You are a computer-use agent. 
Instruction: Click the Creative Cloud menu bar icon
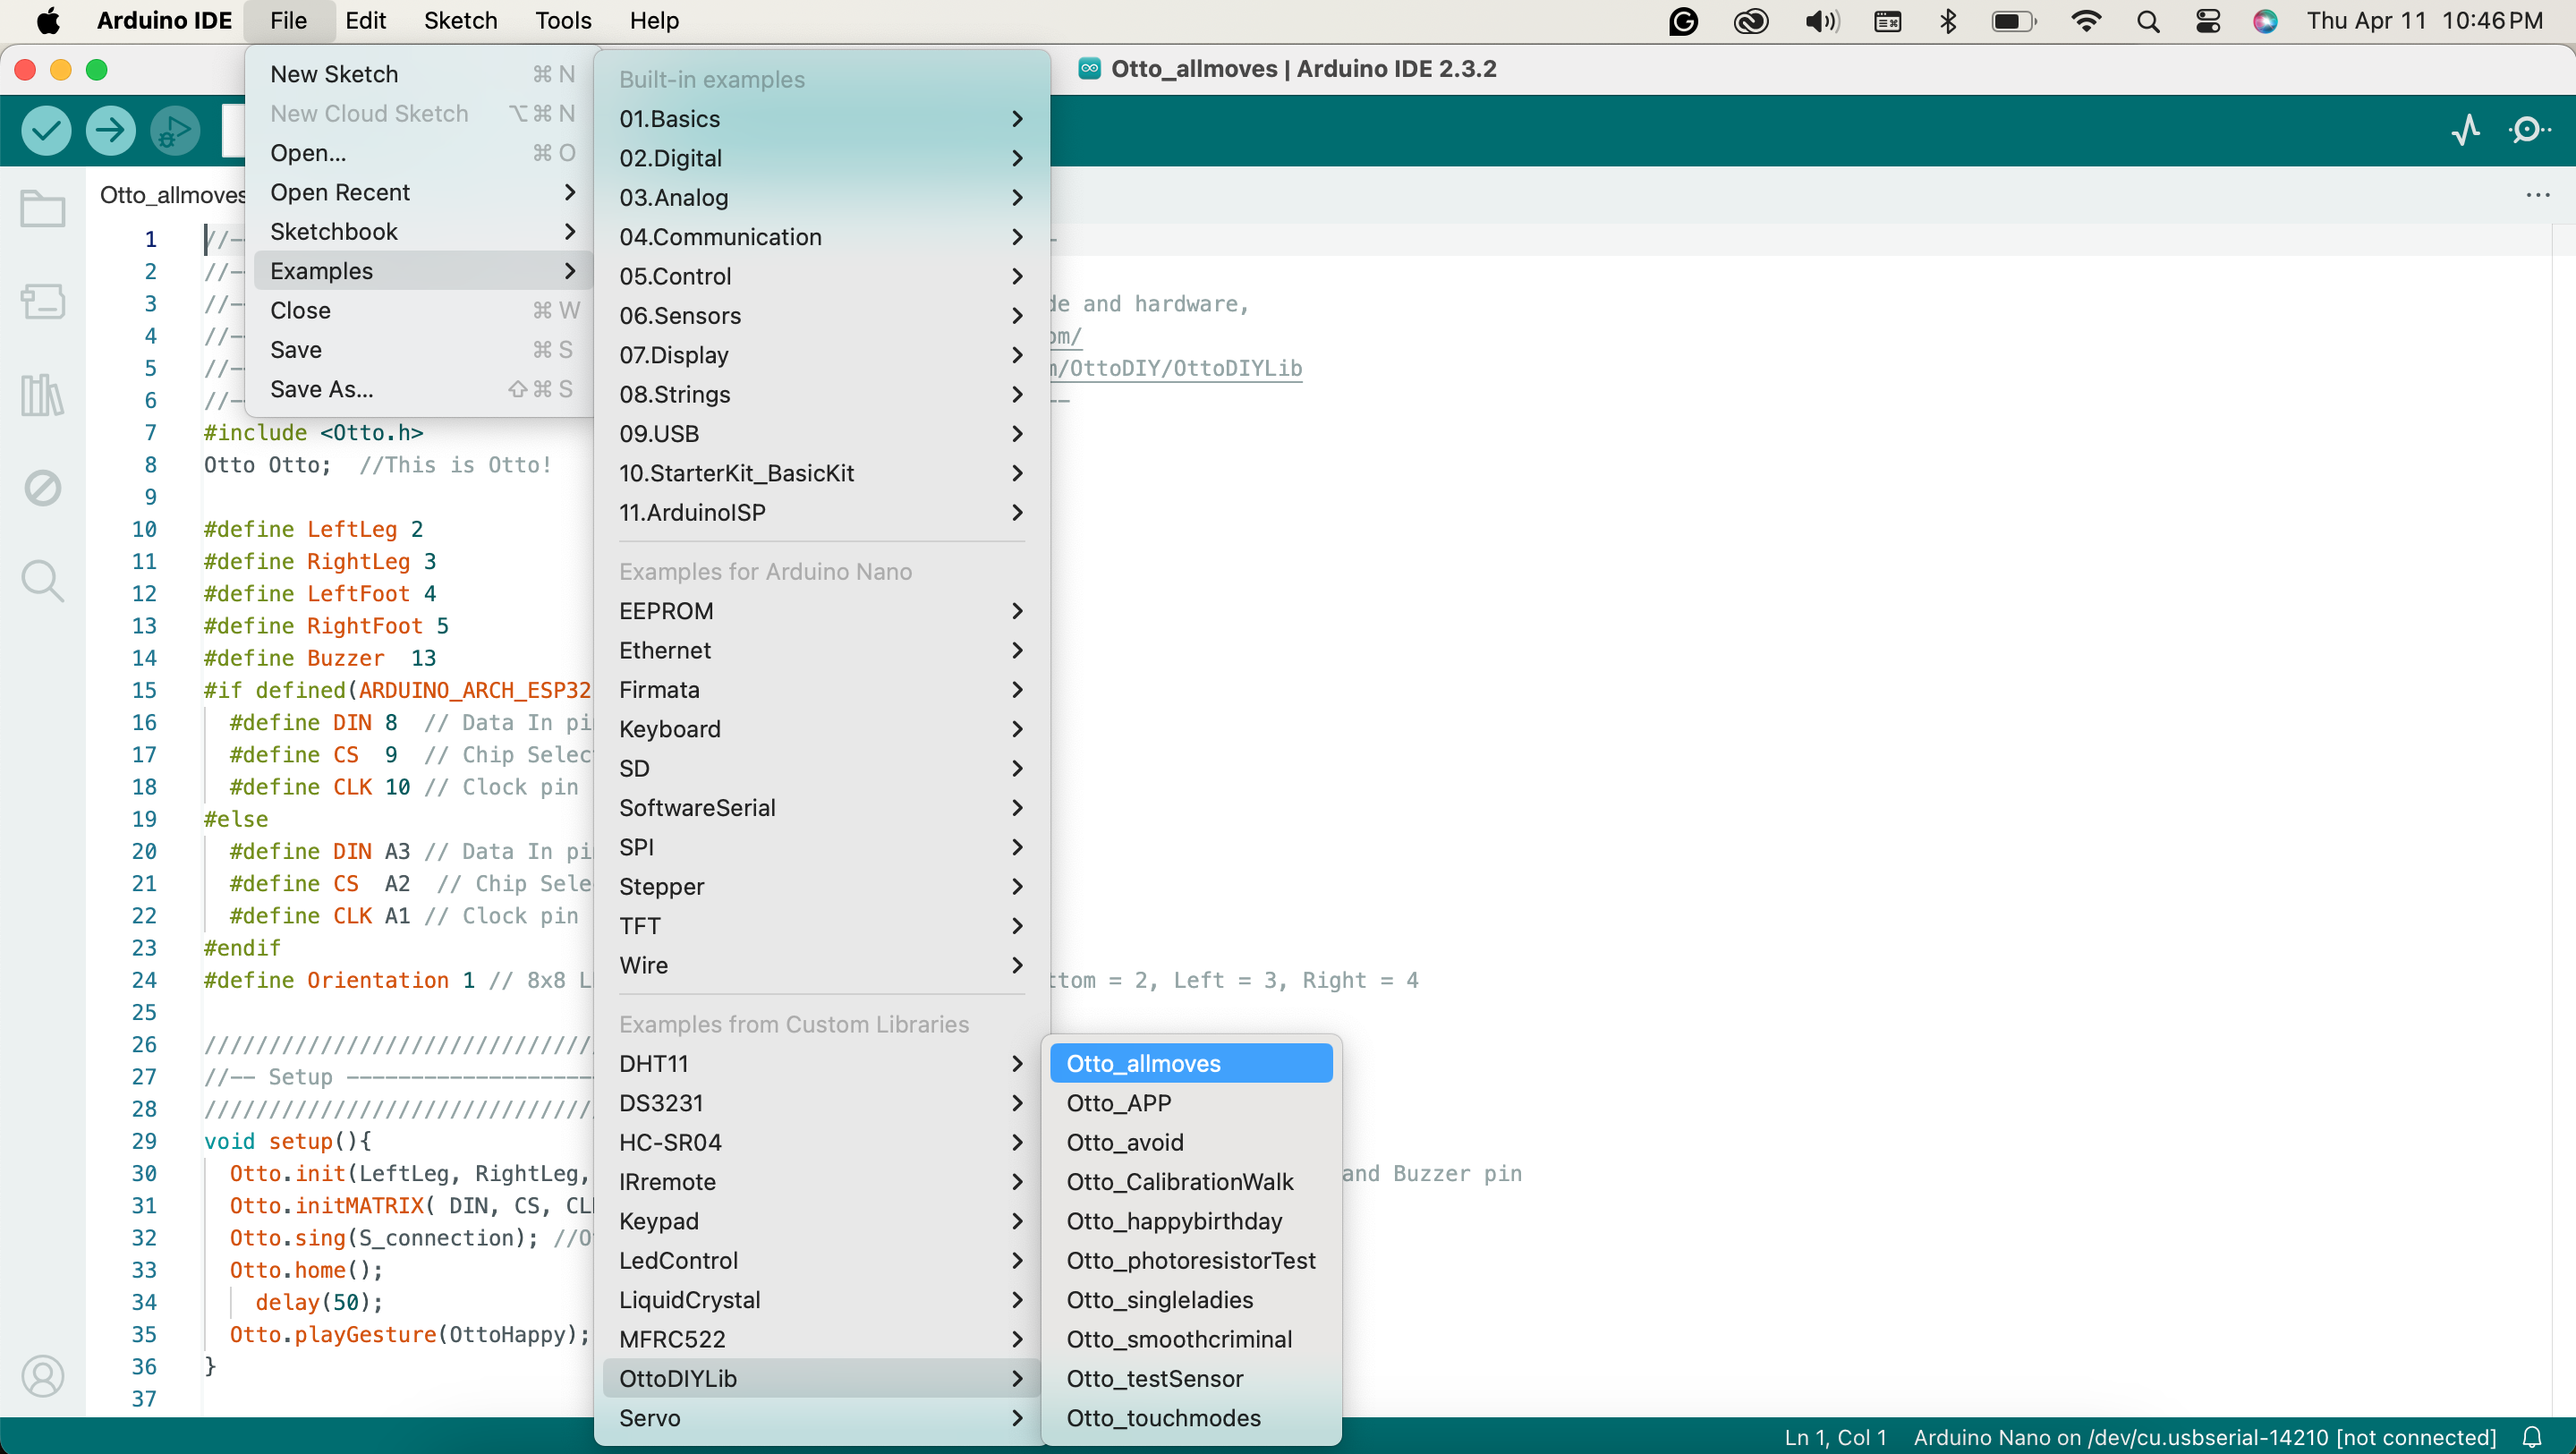point(1751,21)
